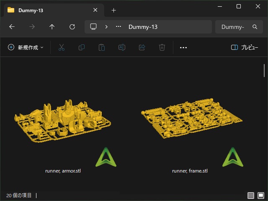
Task: Click the Rename icon in toolbar
Action: (122, 47)
